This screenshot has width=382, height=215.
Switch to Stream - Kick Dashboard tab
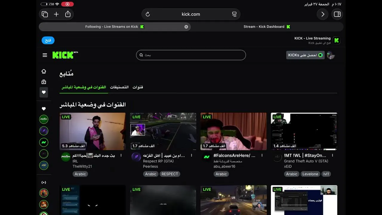point(267,27)
